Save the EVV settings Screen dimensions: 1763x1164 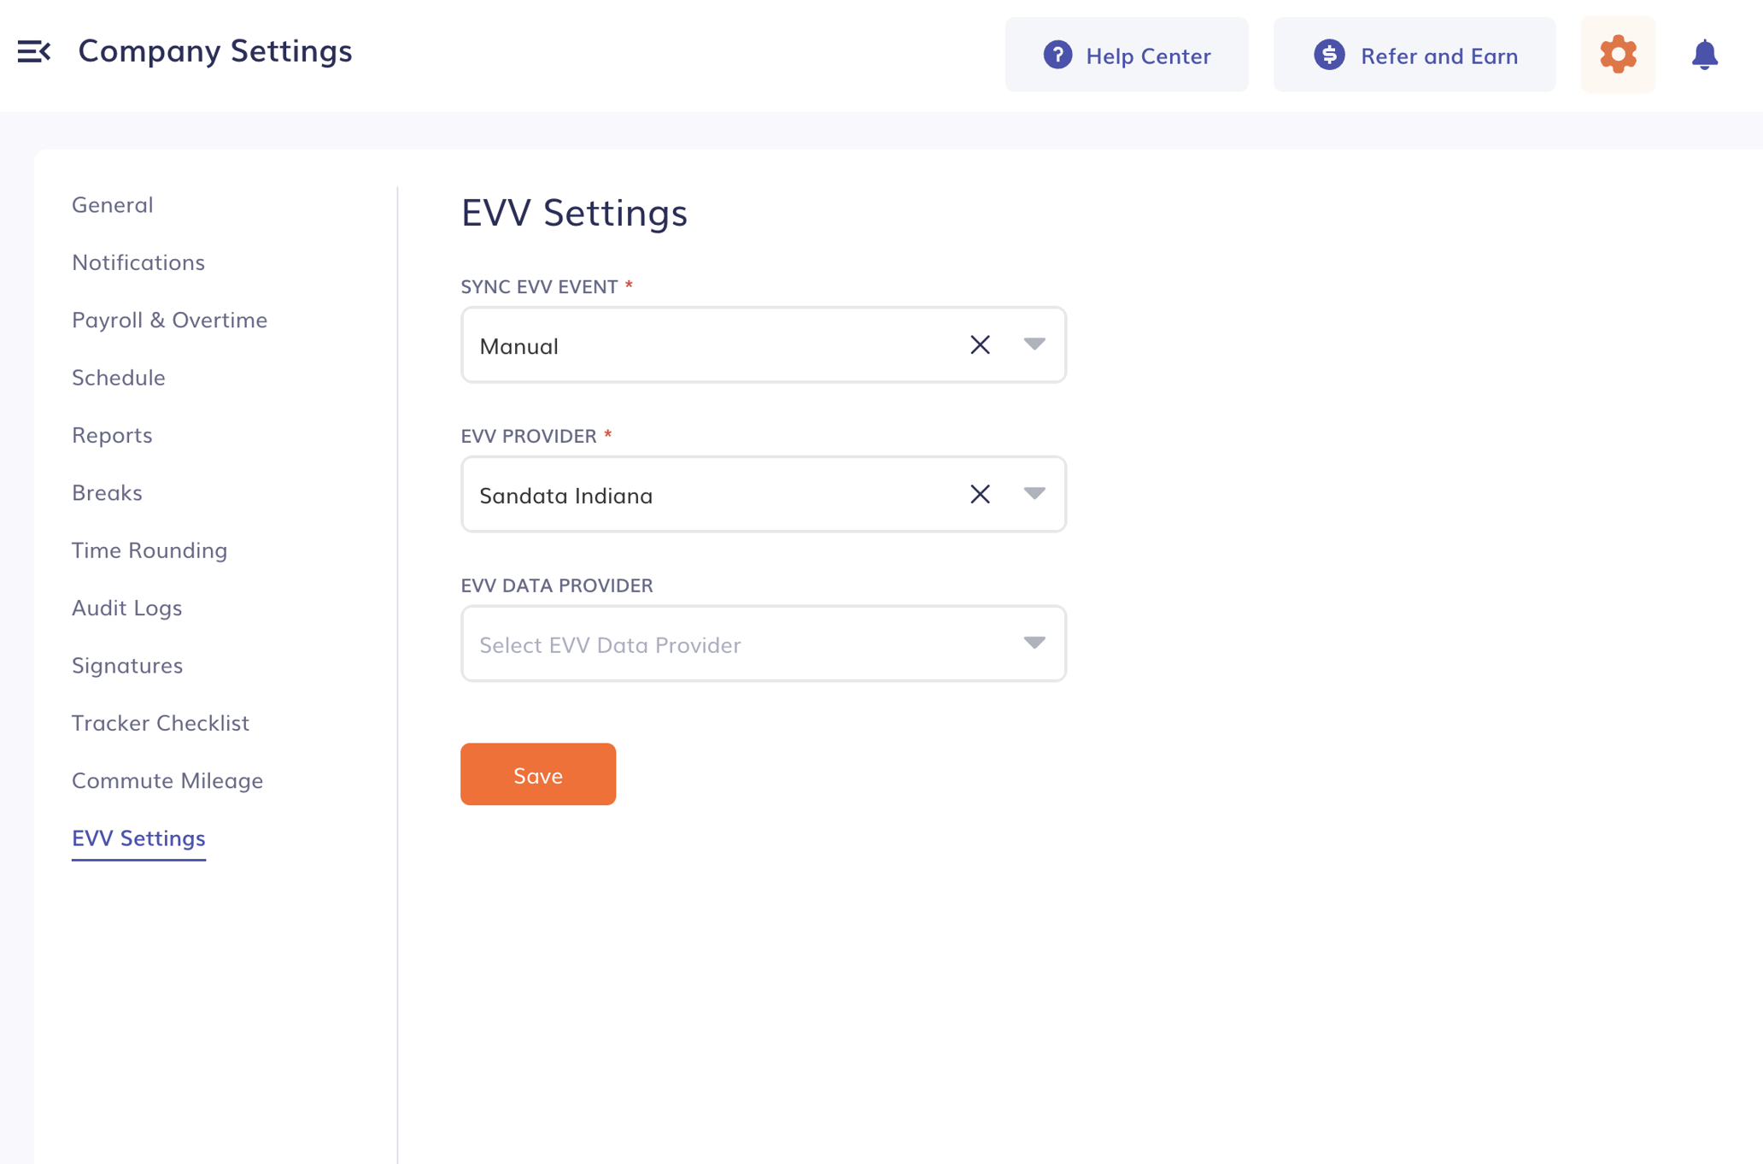click(x=538, y=774)
